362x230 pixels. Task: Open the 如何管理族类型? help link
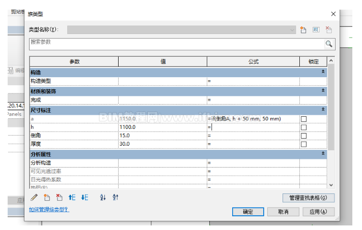click(x=49, y=210)
